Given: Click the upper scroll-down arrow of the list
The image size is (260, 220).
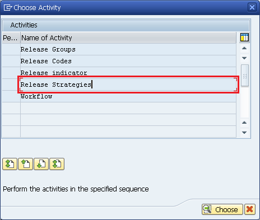Looking at the screenshot, I should tap(244, 58).
